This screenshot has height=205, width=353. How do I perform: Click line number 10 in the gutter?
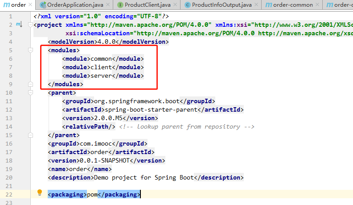click(9, 92)
